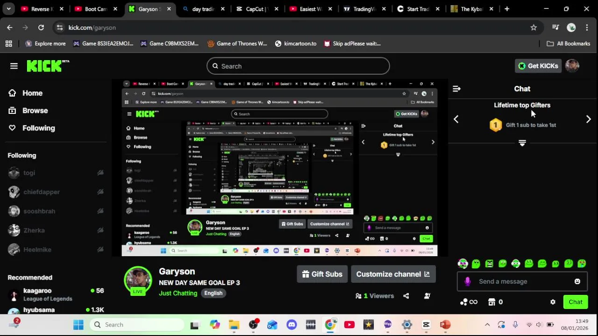Select the heart-eyes emote at row end
The image size is (598, 336).
582,264
